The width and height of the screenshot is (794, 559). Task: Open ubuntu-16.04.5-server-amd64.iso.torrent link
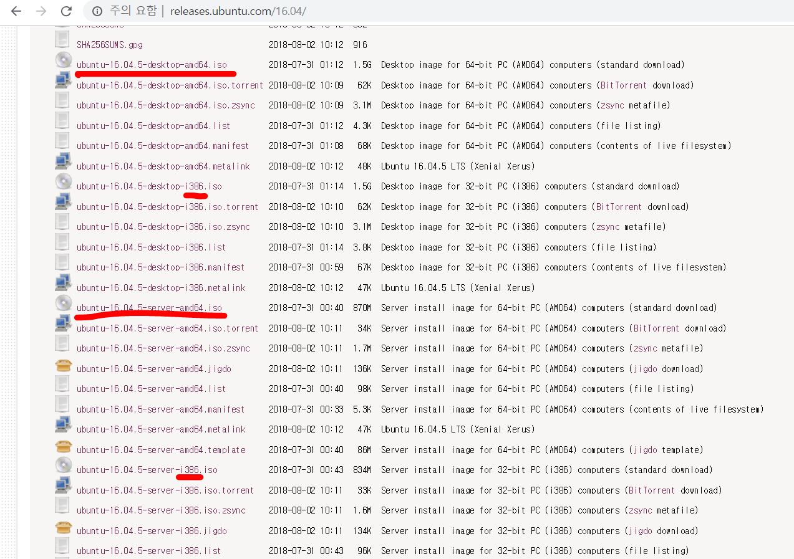click(167, 328)
